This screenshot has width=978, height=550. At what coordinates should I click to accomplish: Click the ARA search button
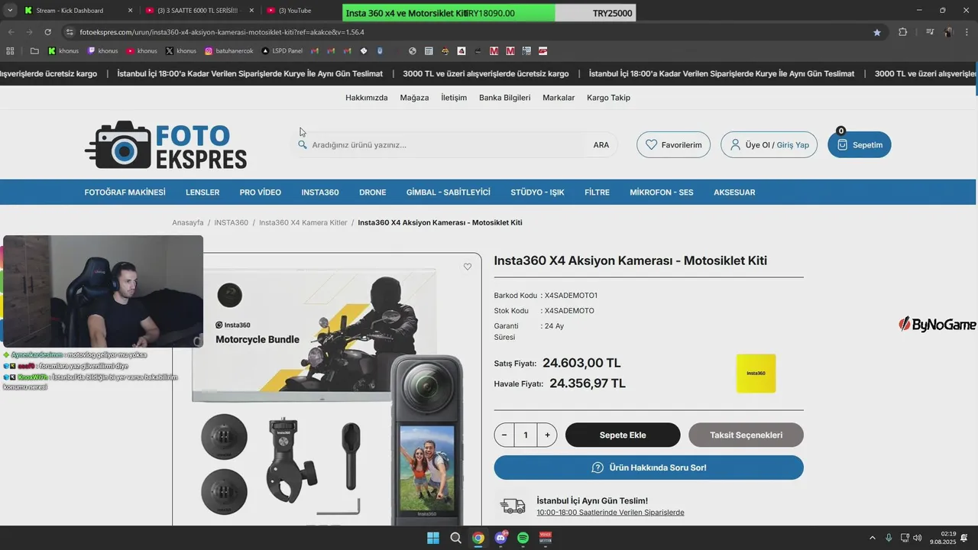(x=601, y=145)
